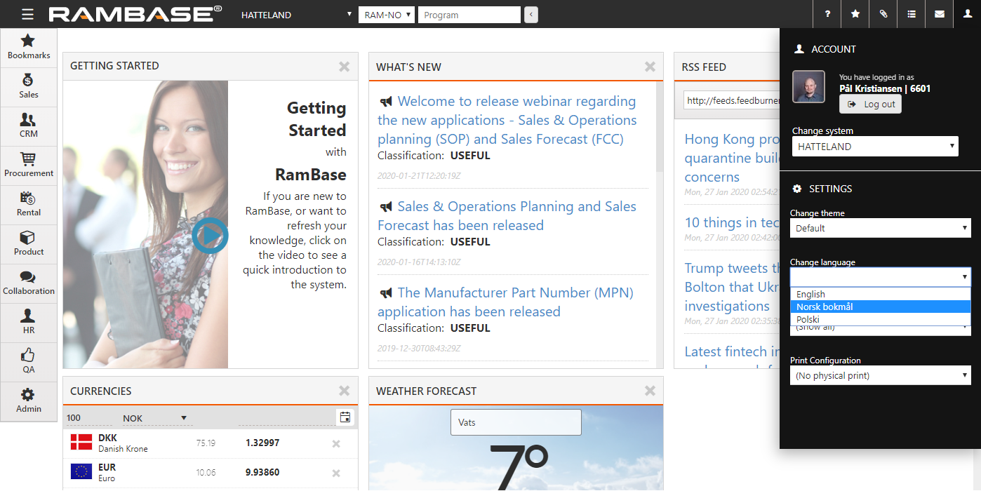The height and width of the screenshot is (491, 981).
Task: Open the bookmarks star icon in top bar
Action: (855, 14)
